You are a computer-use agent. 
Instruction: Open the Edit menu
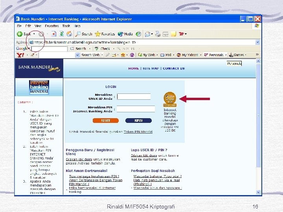[x=28, y=26]
